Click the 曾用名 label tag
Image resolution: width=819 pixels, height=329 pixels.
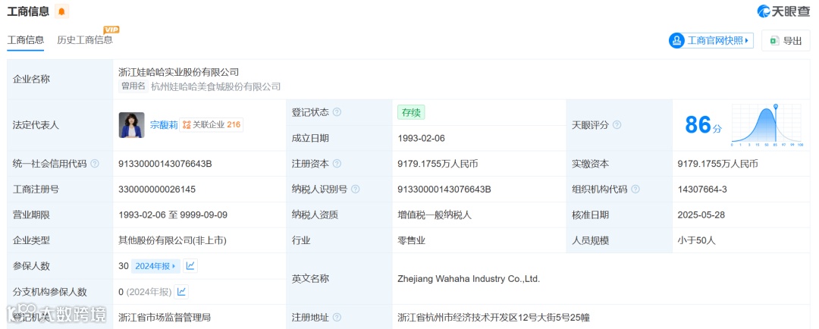pos(133,86)
